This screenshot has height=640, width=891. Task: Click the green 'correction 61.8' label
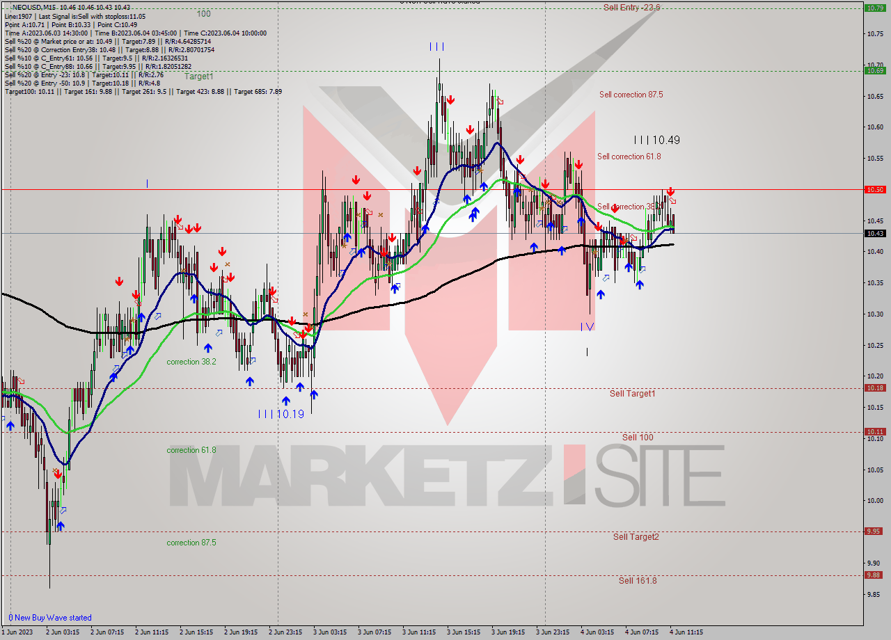(191, 451)
